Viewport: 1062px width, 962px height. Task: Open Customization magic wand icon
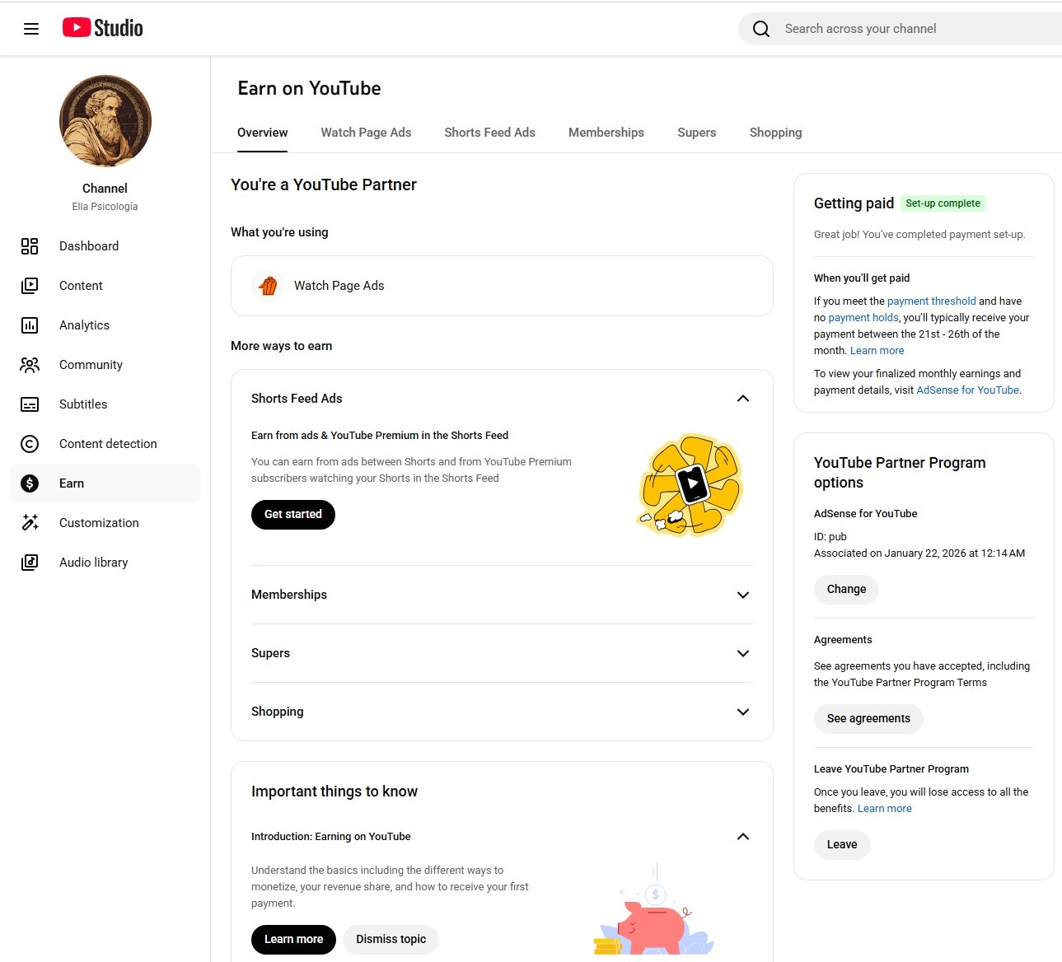coord(30,523)
